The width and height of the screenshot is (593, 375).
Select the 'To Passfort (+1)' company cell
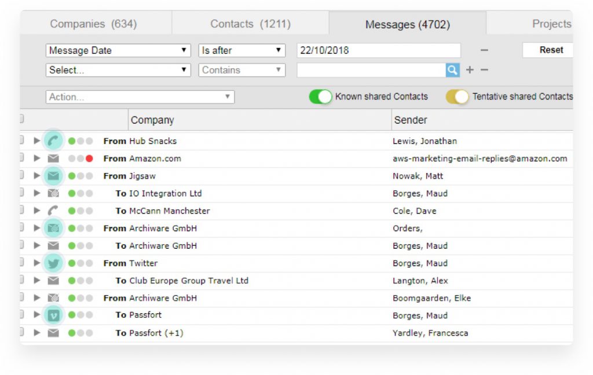coord(149,333)
